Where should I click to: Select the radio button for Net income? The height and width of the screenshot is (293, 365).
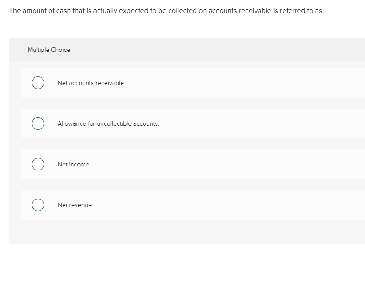(x=38, y=164)
